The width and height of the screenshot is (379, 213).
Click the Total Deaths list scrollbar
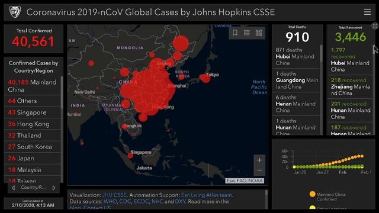tap(321, 53)
